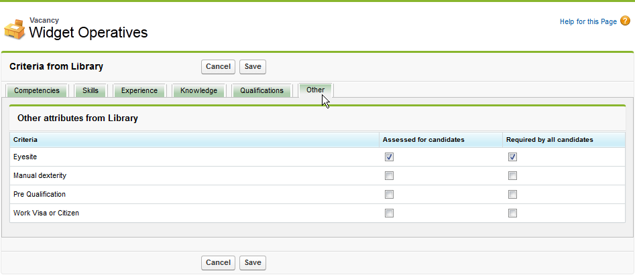Check Work Visa or Citizen required checkbox

pyautogui.click(x=512, y=213)
